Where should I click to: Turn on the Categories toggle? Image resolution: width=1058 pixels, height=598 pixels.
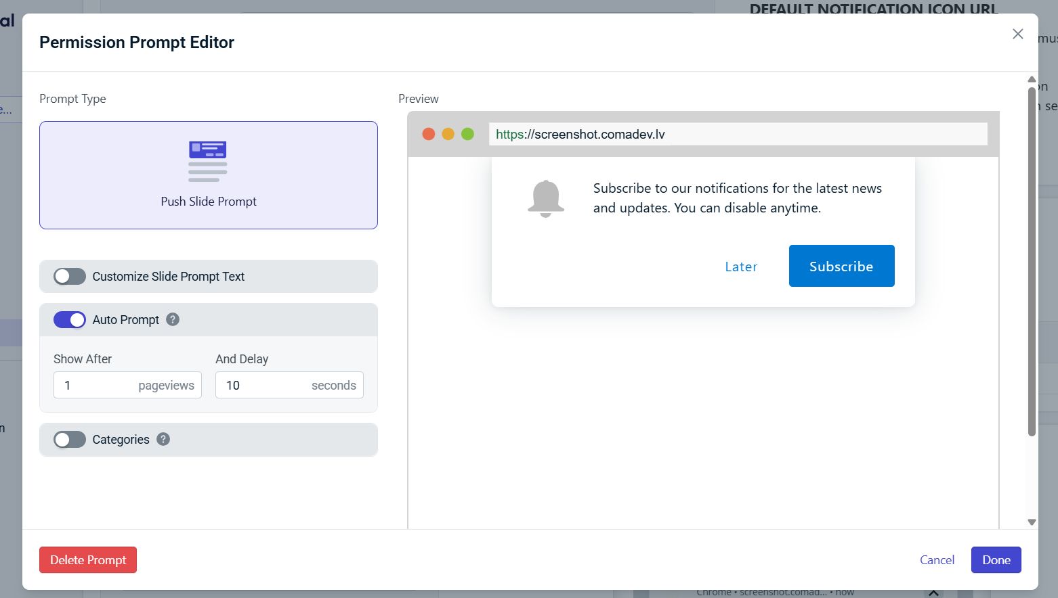pyautogui.click(x=70, y=439)
